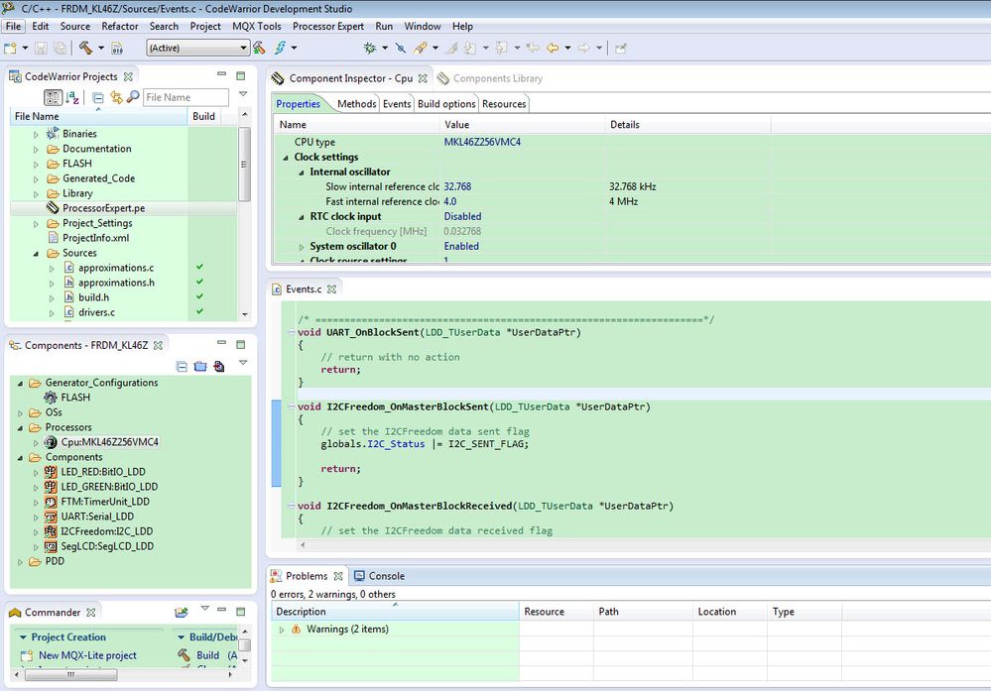Image resolution: width=991 pixels, height=691 pixels.
Task: Click the Build hammer icon in toolbar
Action: click(x=85, y=48)
